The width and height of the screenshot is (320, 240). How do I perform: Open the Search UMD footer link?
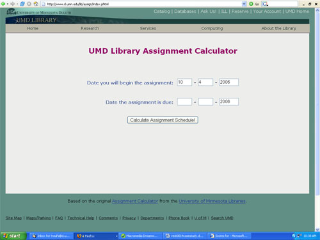pyautogui.click(x=222, y=218)
